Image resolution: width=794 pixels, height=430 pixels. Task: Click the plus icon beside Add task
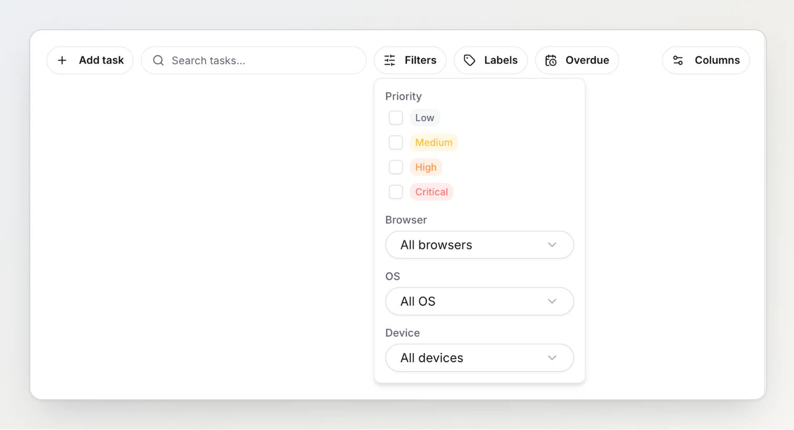coord(62,61)
